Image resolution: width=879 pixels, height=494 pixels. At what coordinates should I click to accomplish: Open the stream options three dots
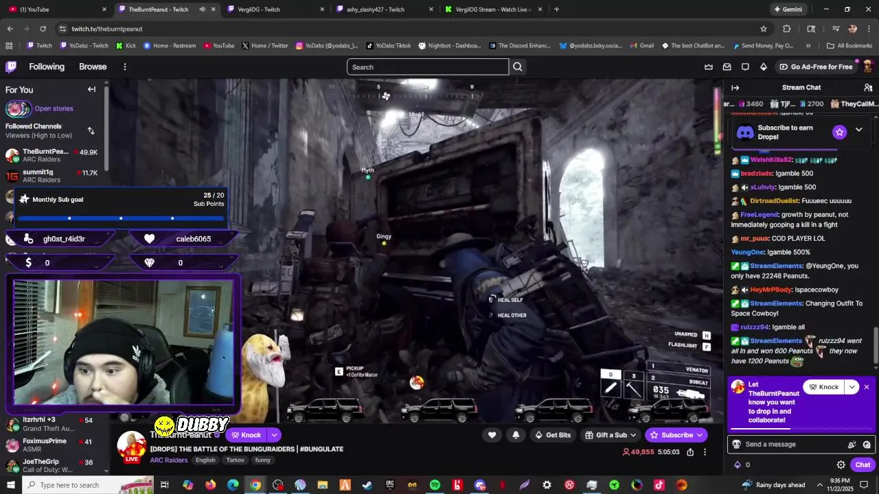[x=705, y=452]
